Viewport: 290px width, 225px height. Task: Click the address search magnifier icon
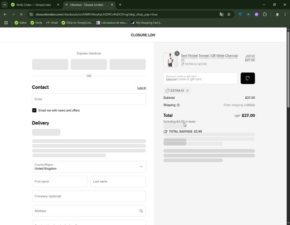pyautogui.click(x=141, y=211)
